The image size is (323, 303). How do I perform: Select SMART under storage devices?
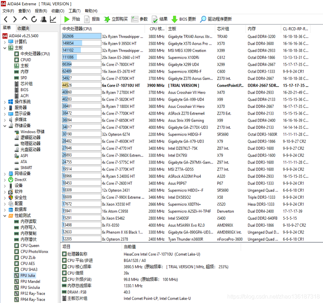coord(26,167)
